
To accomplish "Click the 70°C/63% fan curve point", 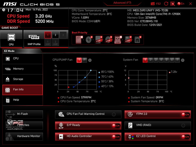I will click(x=85, y=77).
